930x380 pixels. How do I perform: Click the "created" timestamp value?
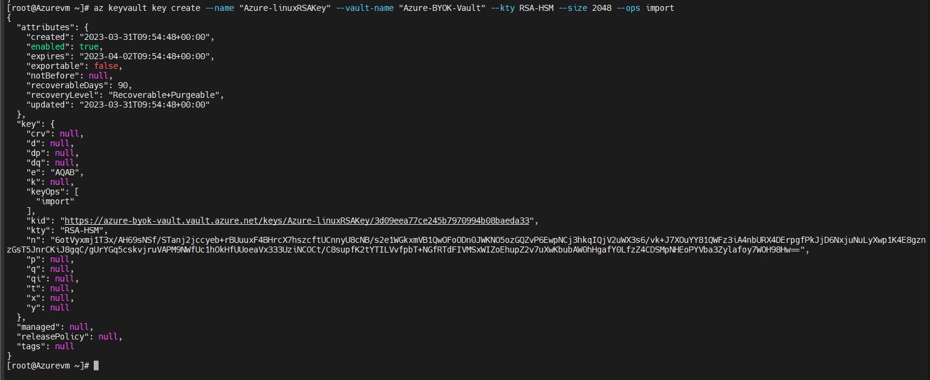(144, 37)
